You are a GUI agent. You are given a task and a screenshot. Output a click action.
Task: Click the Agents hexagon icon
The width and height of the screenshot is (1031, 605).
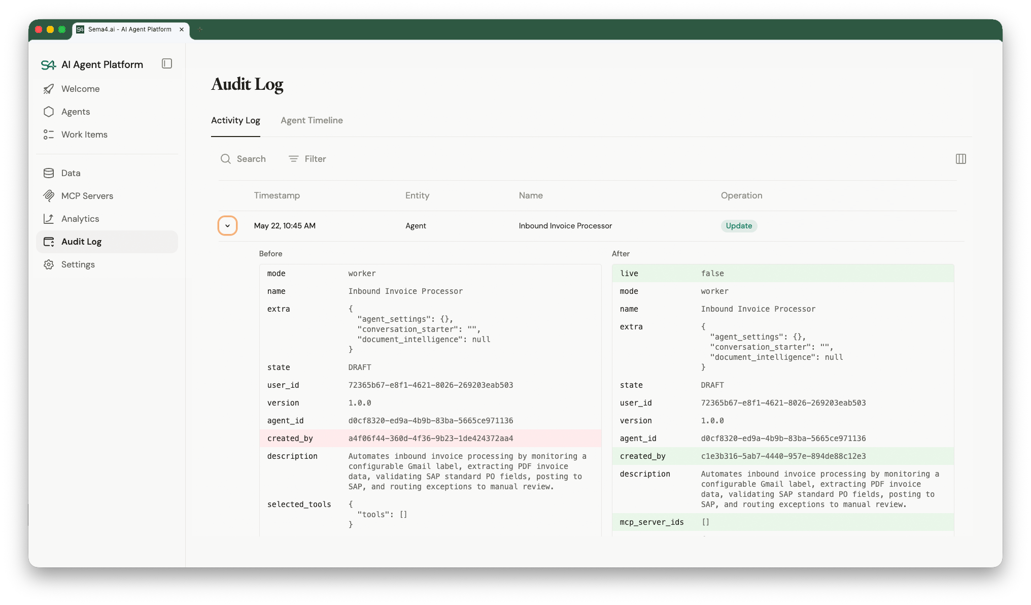[49, 112]
